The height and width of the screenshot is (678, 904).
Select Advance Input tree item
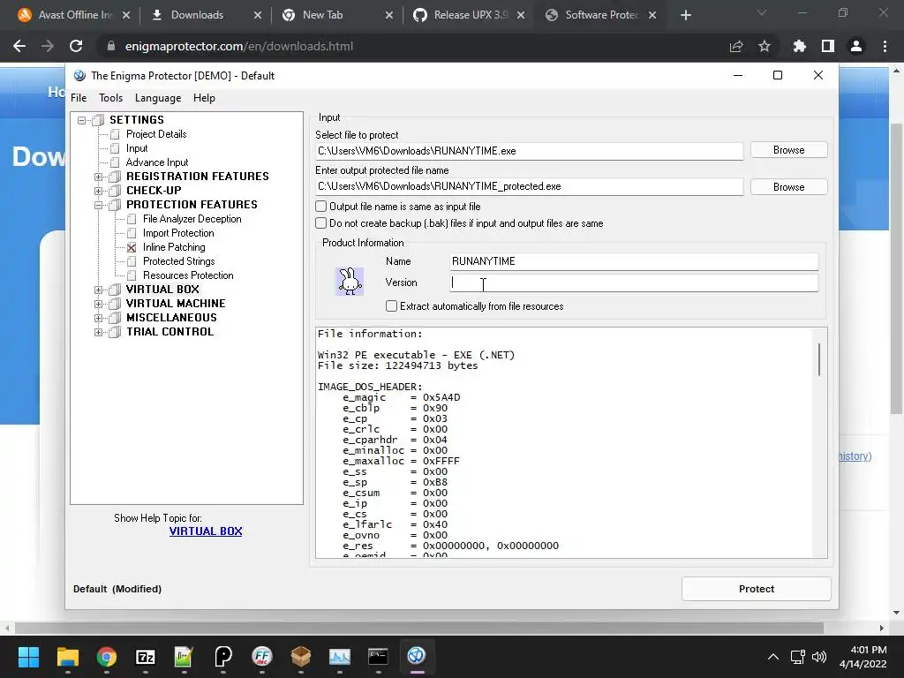coord(157,162)
